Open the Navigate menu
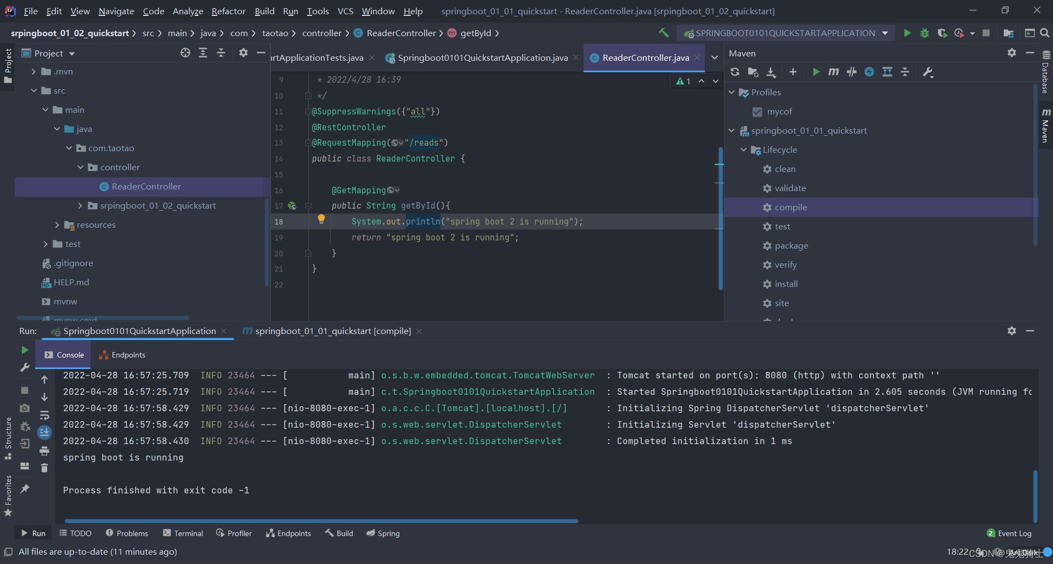The image size is (1053, 564). (116, 11)
